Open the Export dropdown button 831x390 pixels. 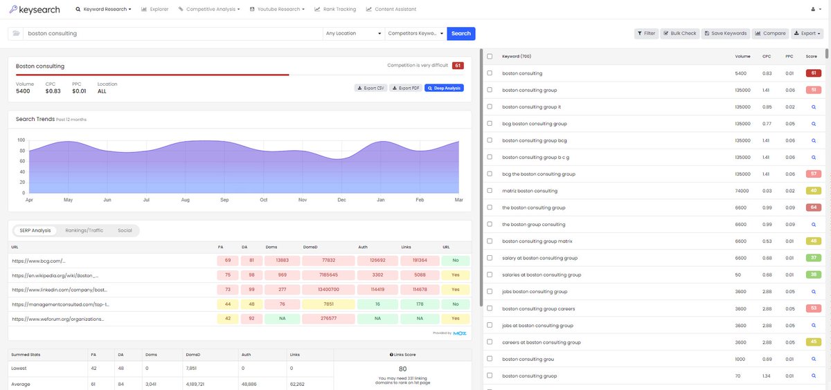pos(807,33)
